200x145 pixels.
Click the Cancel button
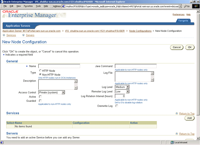pyautogui.click(x=177, y=47)
